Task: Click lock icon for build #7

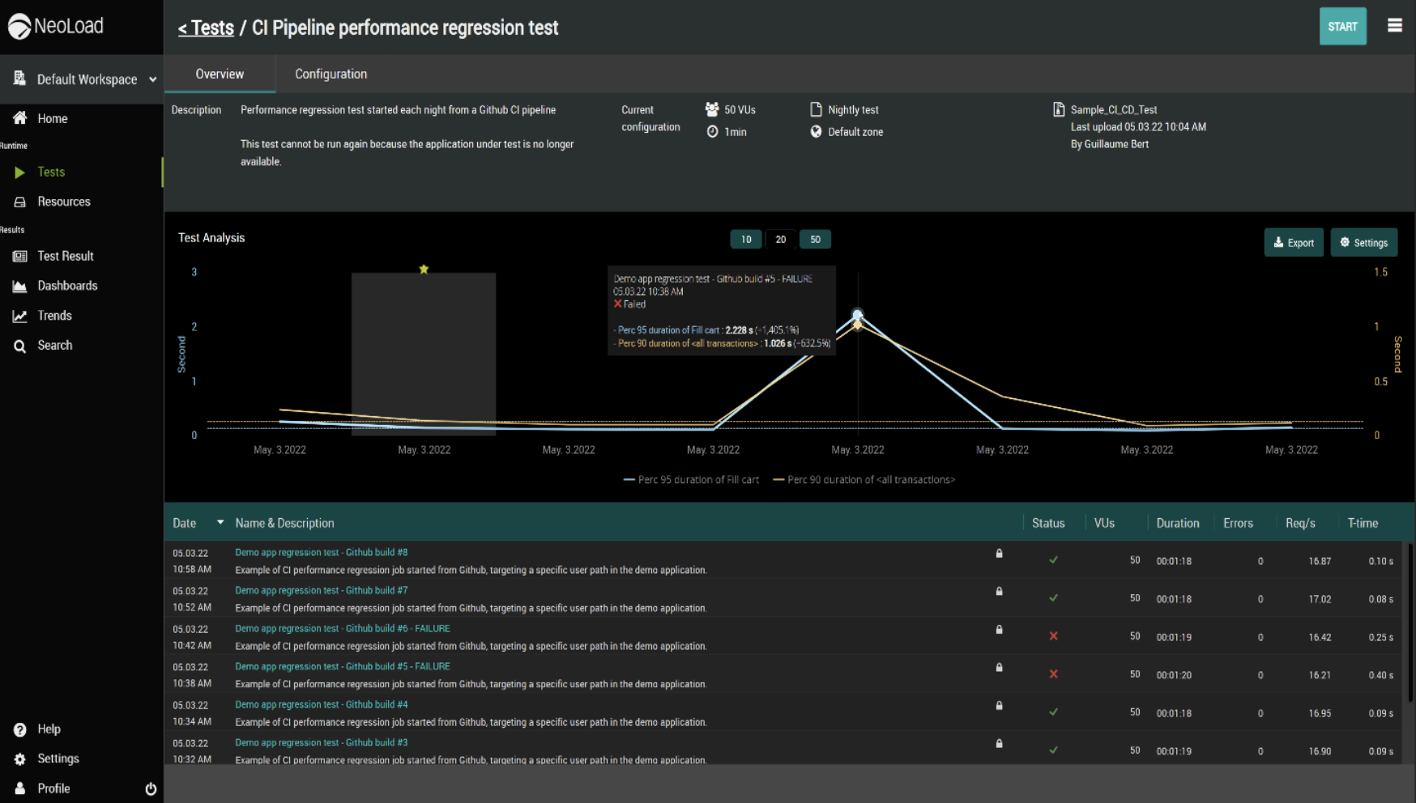Action: 999,592
